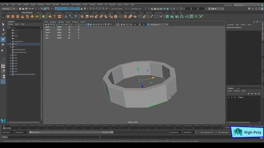Activate the Rotate tool in toolbox
This screenshot has height=148, width=264.
tap(3, 45)
